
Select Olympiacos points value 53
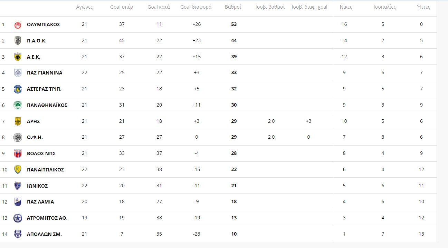[x=234, y=24]
